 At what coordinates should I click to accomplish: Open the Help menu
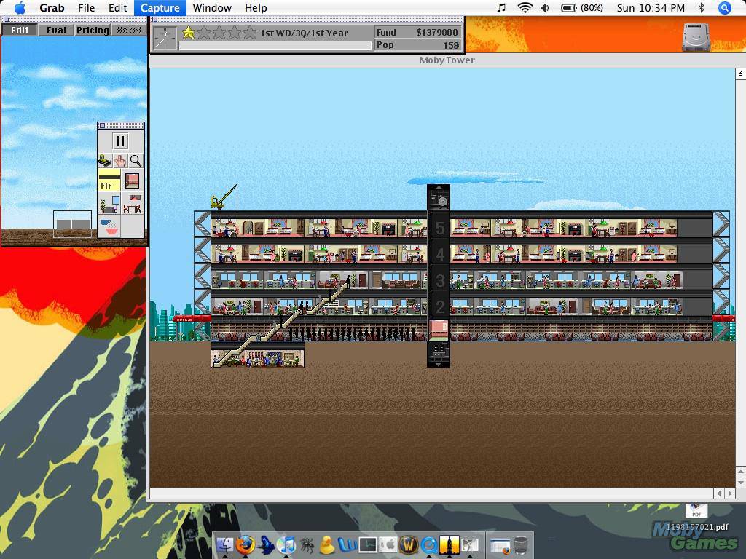pyautogui.click(x=256, y=7)
